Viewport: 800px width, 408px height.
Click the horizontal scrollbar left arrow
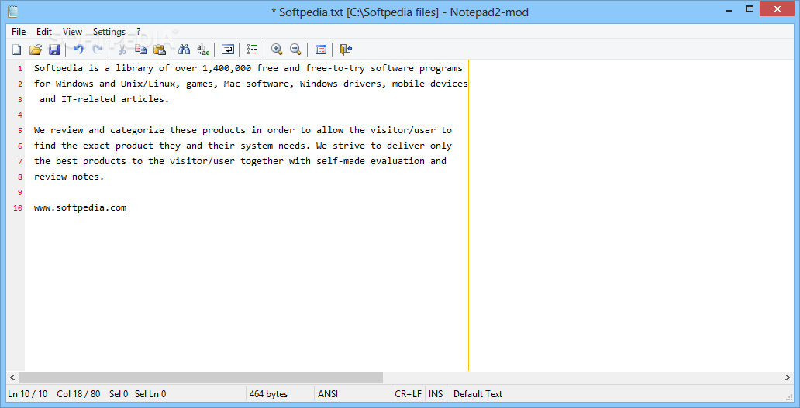click(12, 378)
